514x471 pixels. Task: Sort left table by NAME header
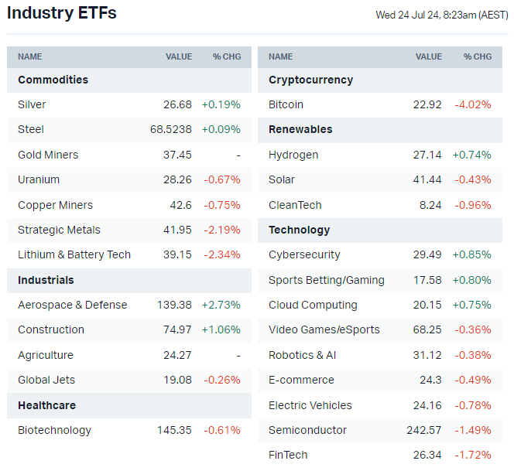(x=30, y=56)
